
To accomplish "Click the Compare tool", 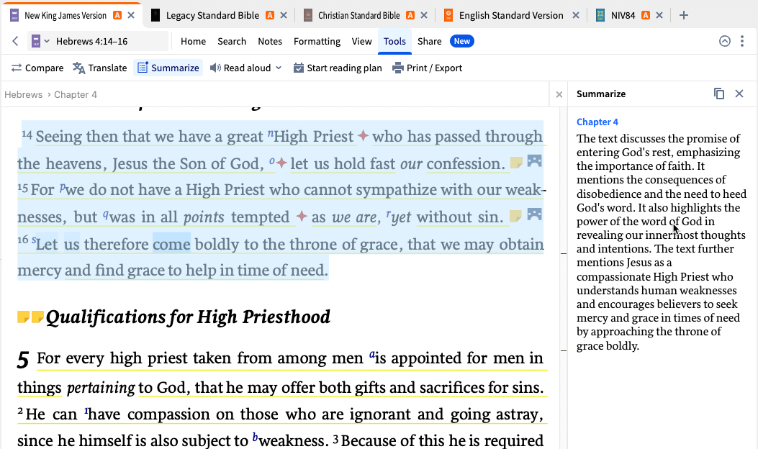I will coord(37,68).
